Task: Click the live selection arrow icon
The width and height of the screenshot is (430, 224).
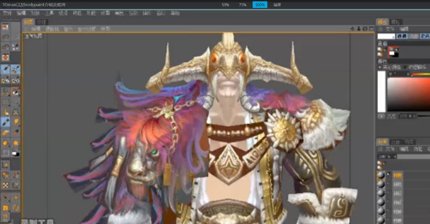Action: (5, 197)
